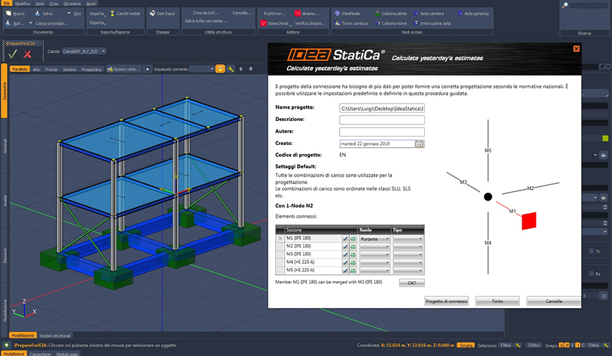
Task: Toggle the Rz checkbox in right panel
Action: 591,274
